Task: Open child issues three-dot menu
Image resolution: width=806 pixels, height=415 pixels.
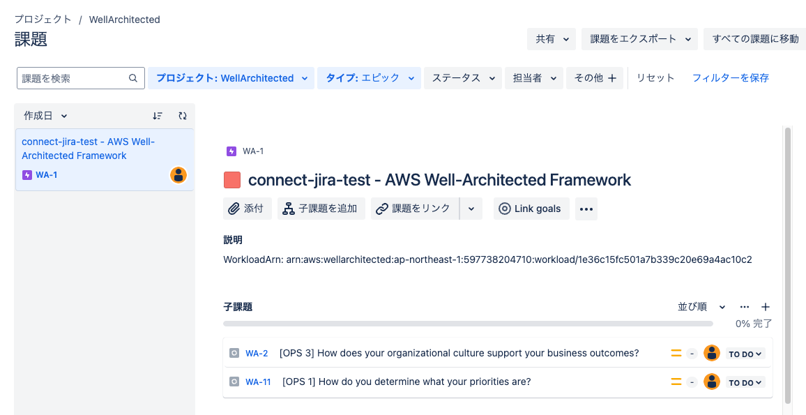Action: click(745, 307)
